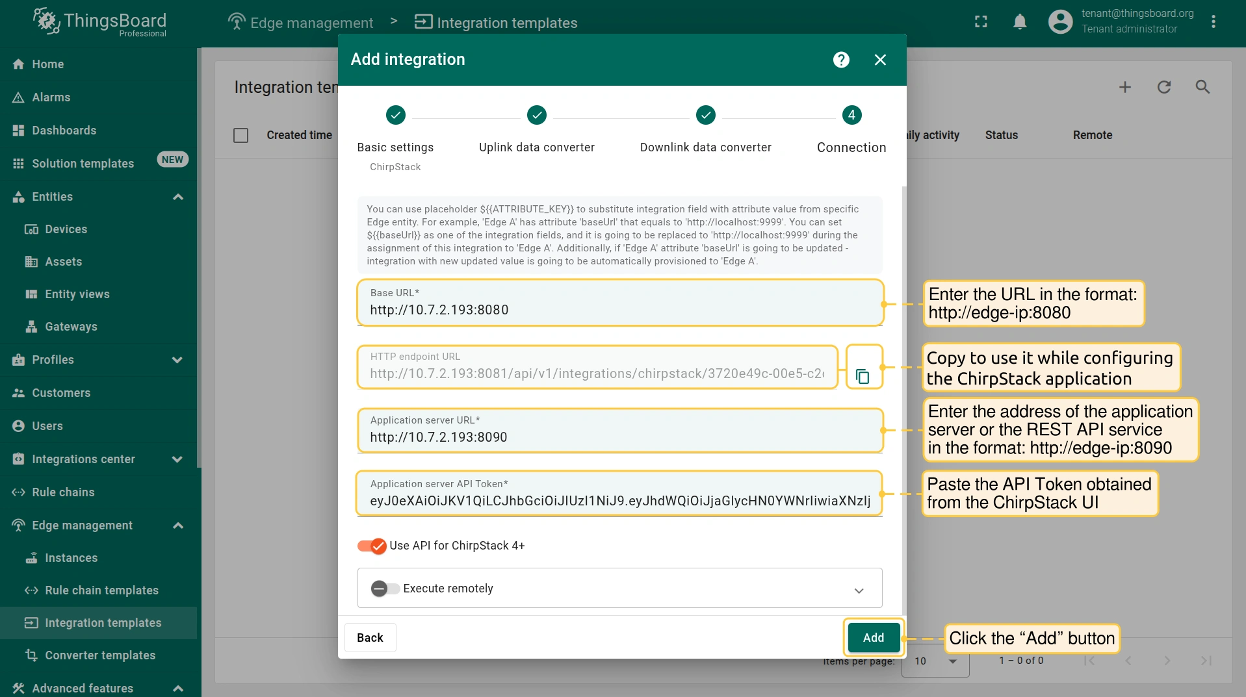Open Converter templates in sidebar
The width and height of the screenshot is (1246, 697).
tap(100, 655)
